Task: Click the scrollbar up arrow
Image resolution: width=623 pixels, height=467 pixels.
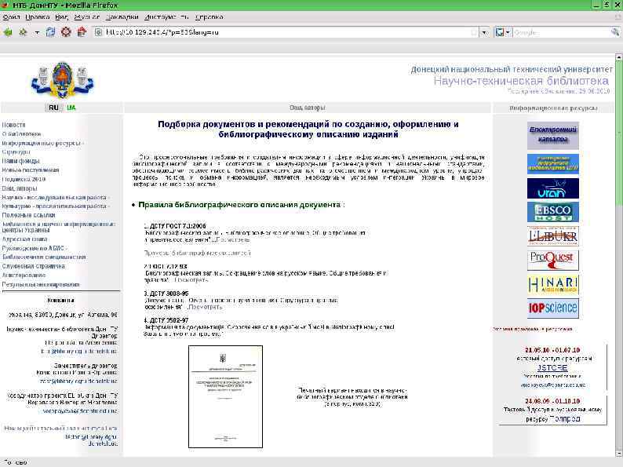Action: click(618, 57)
